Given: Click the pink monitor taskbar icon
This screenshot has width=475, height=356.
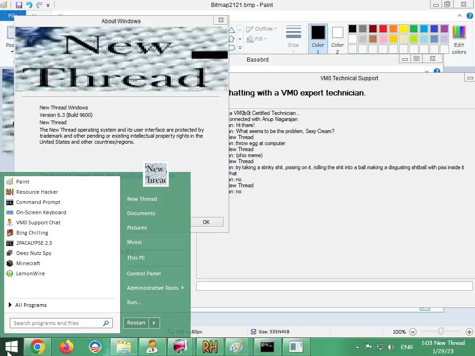Looking at the screenshot, I should [x=181, y=347].
